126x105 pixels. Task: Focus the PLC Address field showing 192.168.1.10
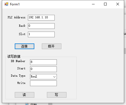pos(41,18)
